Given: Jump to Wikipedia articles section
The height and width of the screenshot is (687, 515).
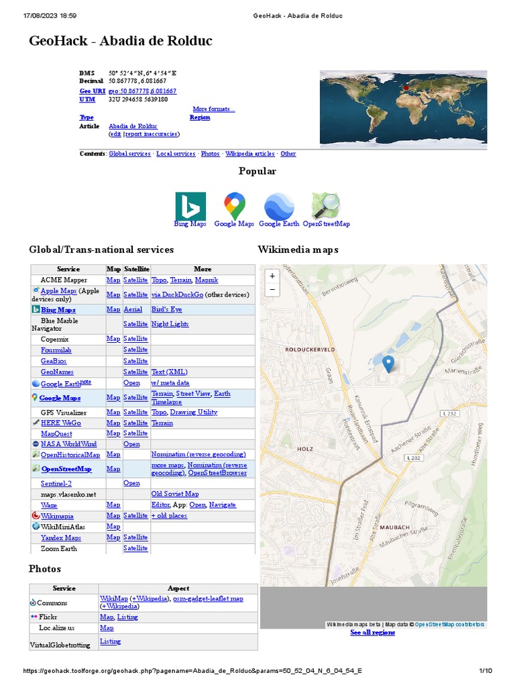Looking at the screenshot, I should [250, 154].
